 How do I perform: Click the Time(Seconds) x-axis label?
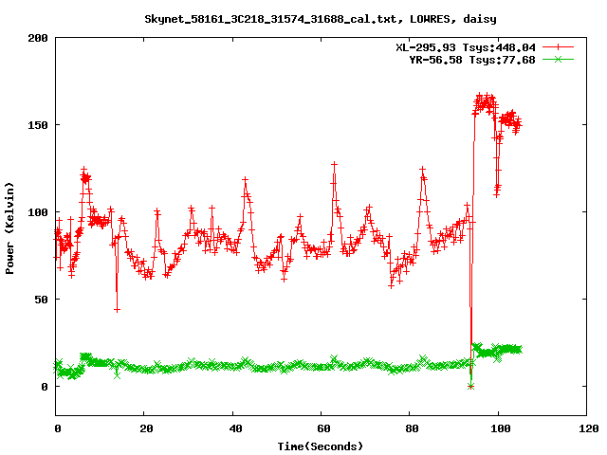(x=321, y=446)
